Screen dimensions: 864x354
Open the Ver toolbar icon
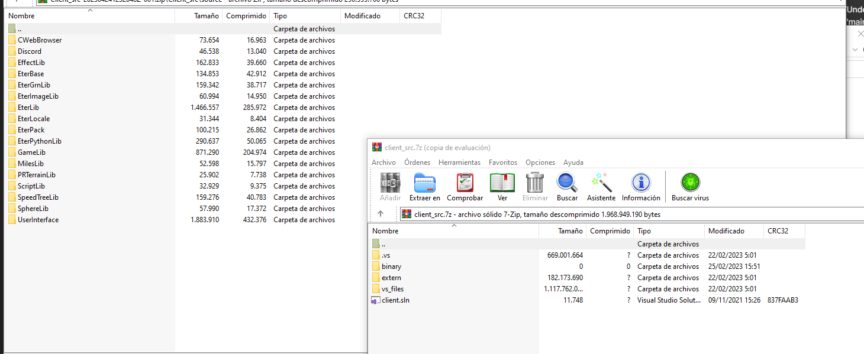click(502, 183)
